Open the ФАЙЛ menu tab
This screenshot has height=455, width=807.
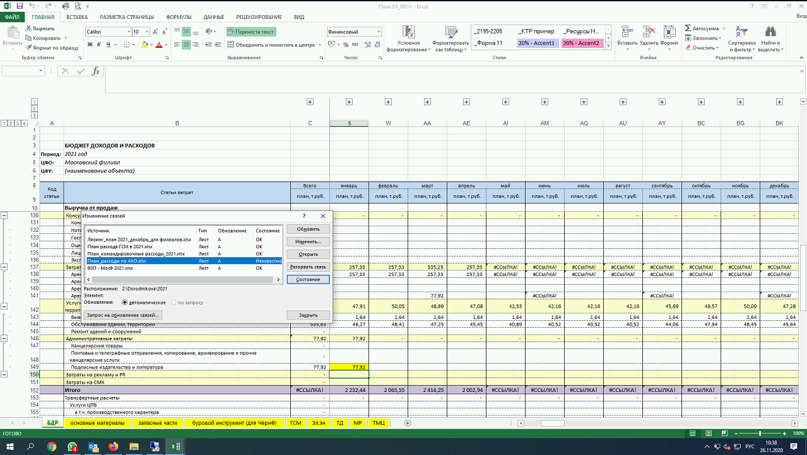pyautogui.click(x=12, y=17)
